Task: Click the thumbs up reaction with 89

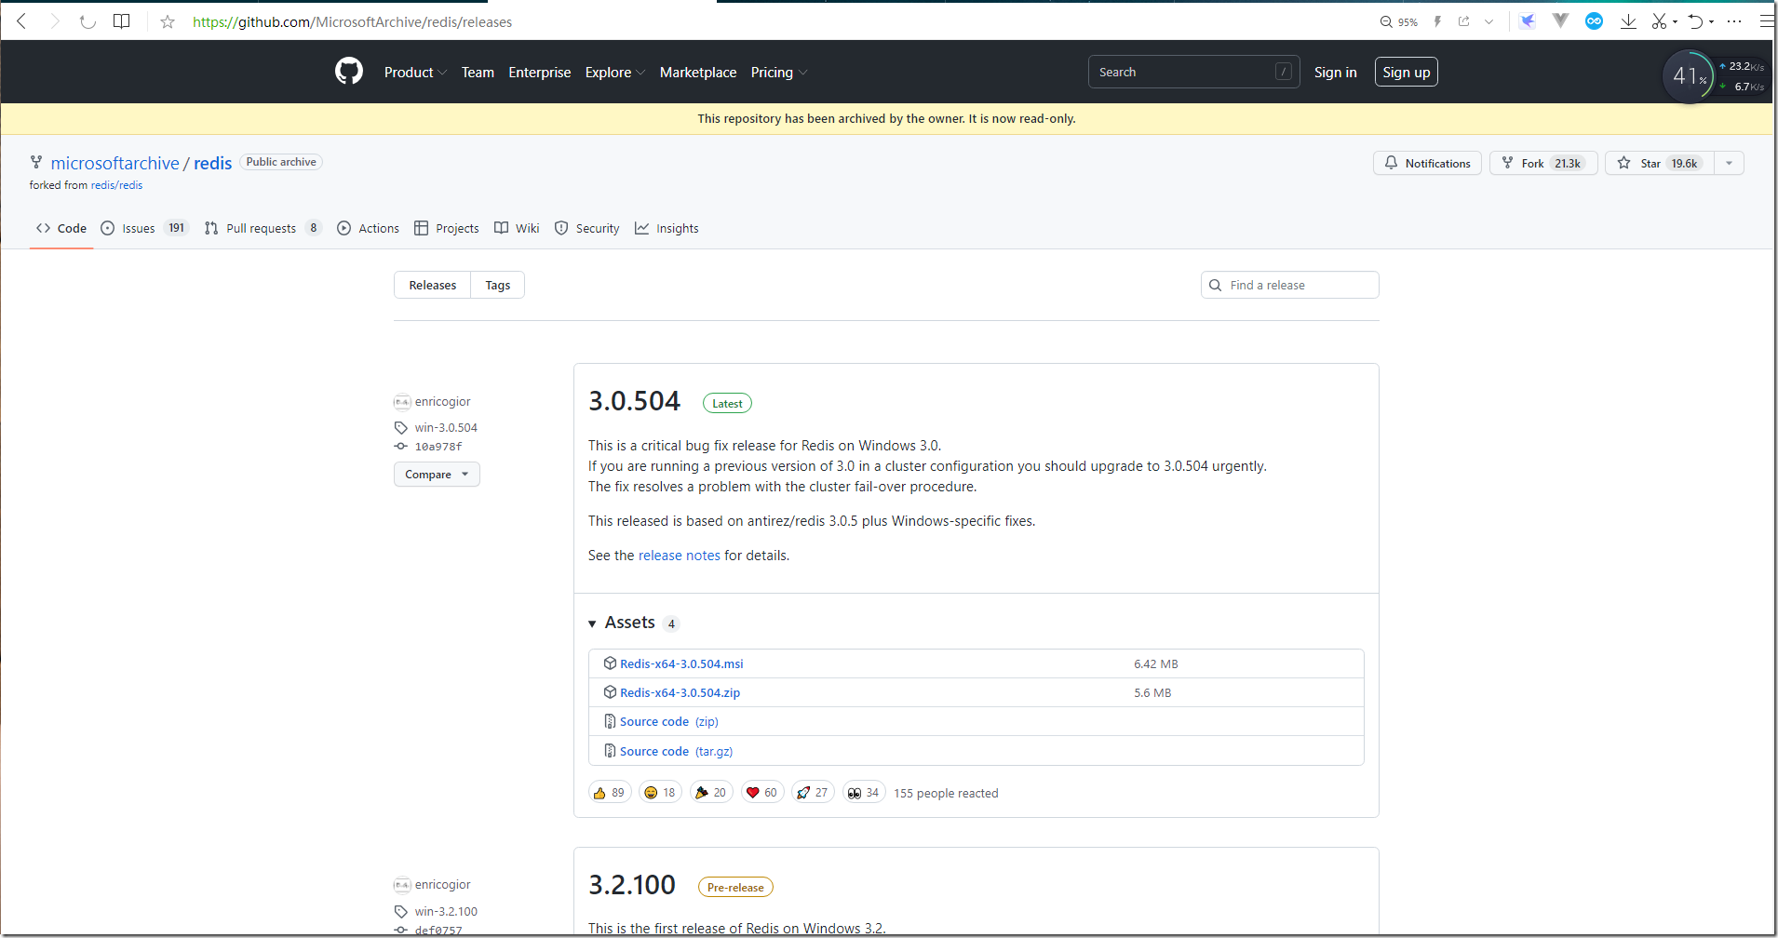Action: (610, 792)
